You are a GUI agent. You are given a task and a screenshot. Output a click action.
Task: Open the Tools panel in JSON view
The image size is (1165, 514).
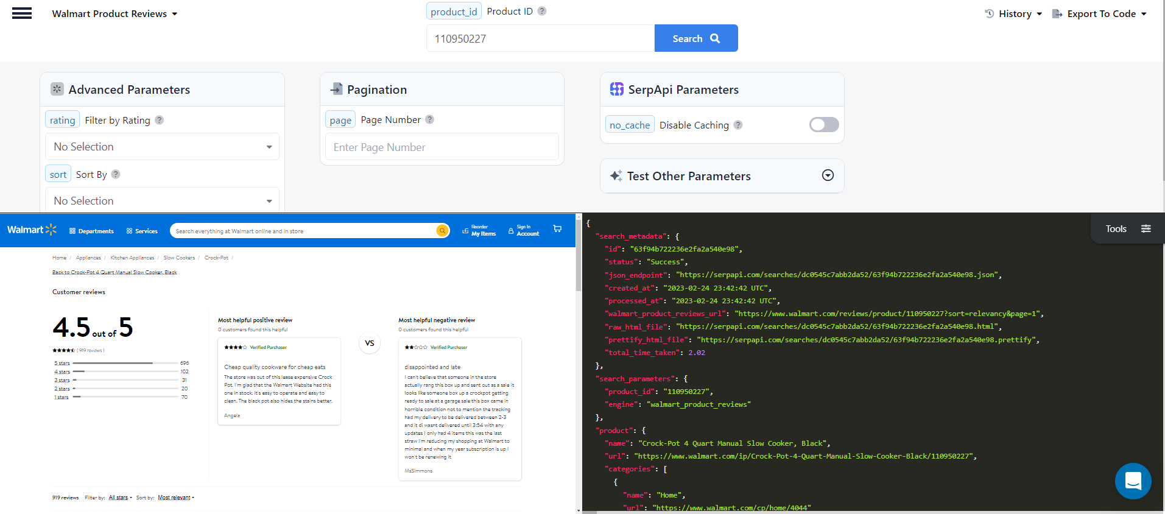point(1128,229)
